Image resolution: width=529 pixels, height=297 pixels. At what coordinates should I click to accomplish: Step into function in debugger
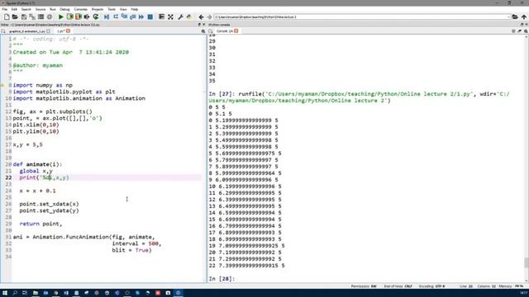point(124,16)
